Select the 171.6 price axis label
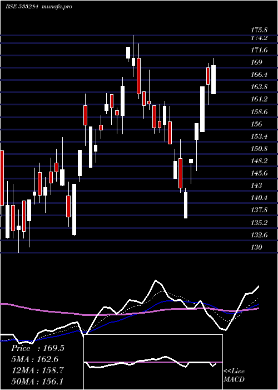278x390 pixels. (x=259, y=51)
